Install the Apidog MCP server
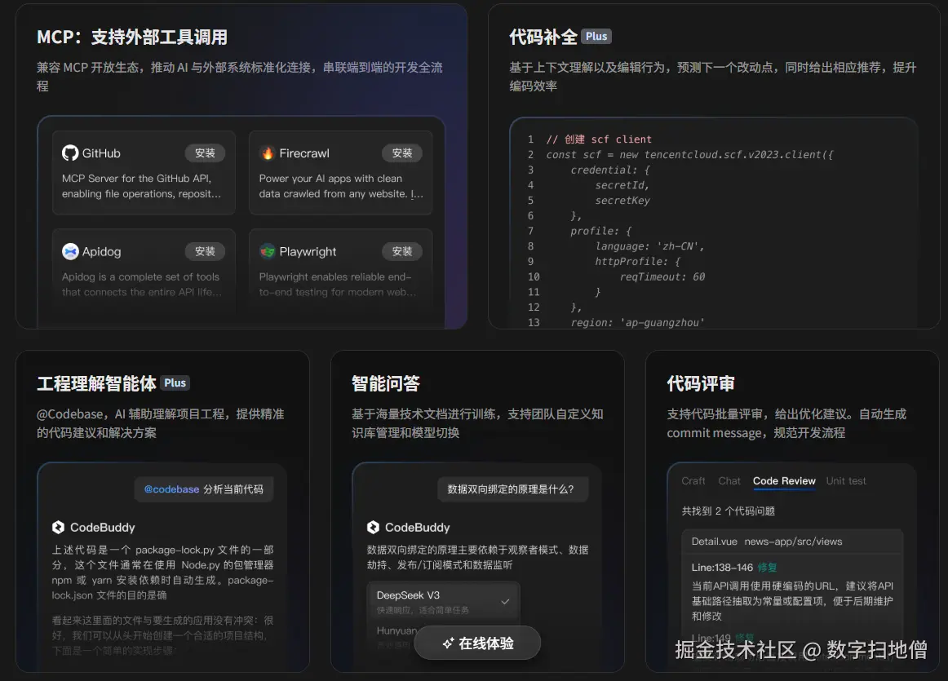Image resolution: width=948 pixels, height=681 pixels. point(205,251)
